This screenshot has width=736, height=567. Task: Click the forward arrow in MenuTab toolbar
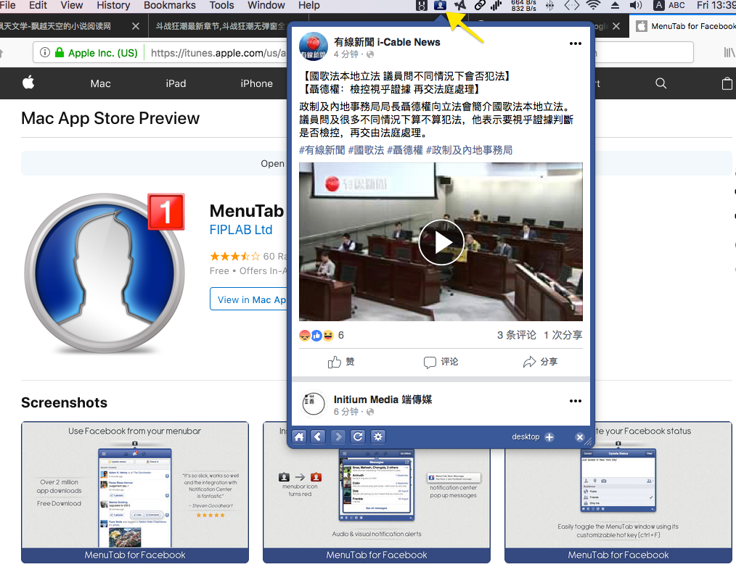point(338,436)
